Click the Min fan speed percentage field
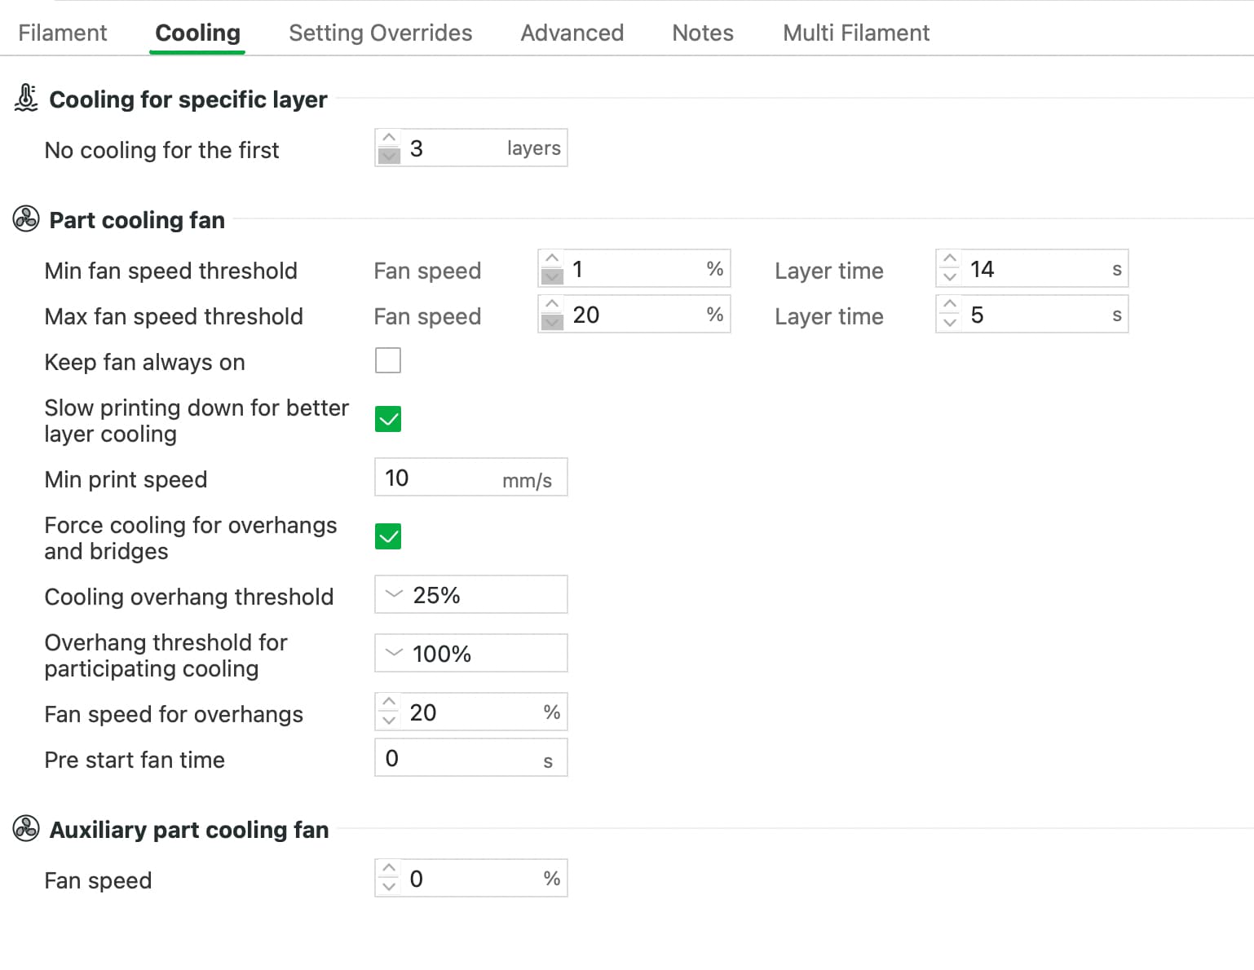Viewport: 1254px width, 970px height. [634, 268]
